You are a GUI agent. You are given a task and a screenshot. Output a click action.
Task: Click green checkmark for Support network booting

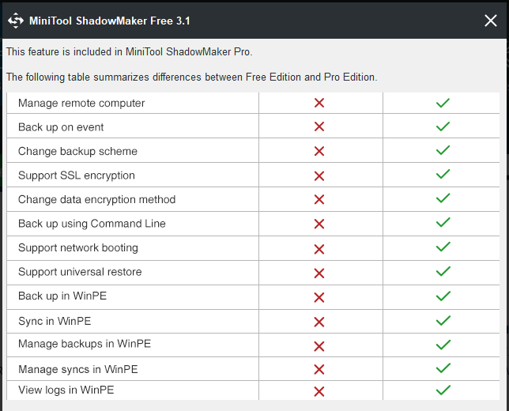[443, 247]
